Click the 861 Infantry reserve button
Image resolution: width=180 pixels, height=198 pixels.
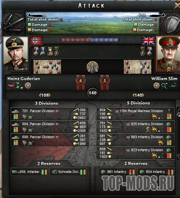[x=117, y=172]
